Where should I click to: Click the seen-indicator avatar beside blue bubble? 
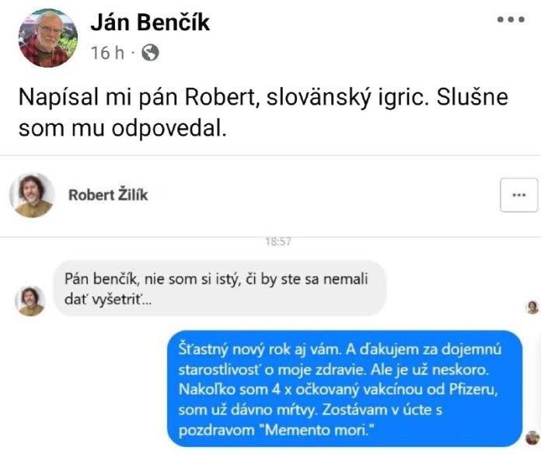(532, 438)
